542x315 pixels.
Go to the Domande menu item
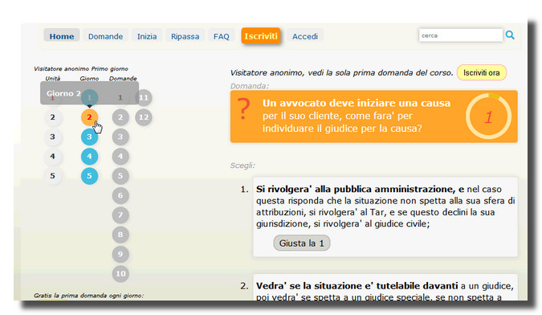click(x=105, y=36)
